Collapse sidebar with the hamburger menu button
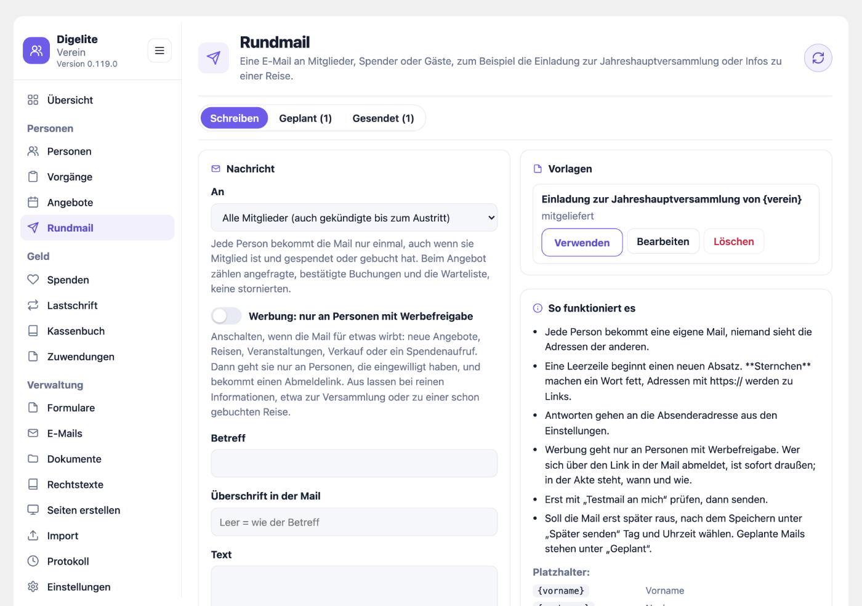The width and height of the screenshot is (862, 606). click(159, 50)
